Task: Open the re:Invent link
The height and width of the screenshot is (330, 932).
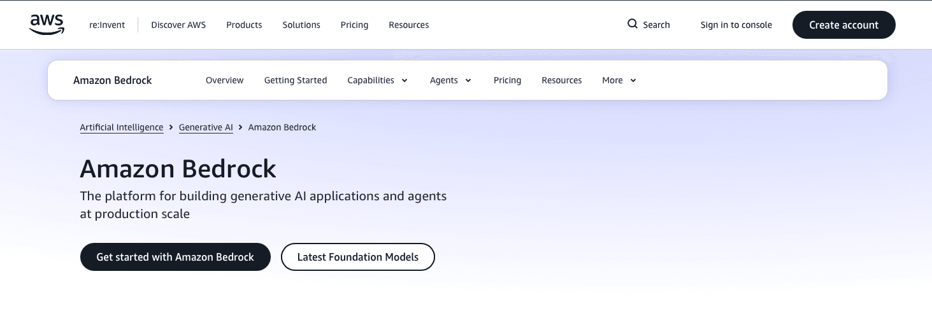Action: (107, 25)
